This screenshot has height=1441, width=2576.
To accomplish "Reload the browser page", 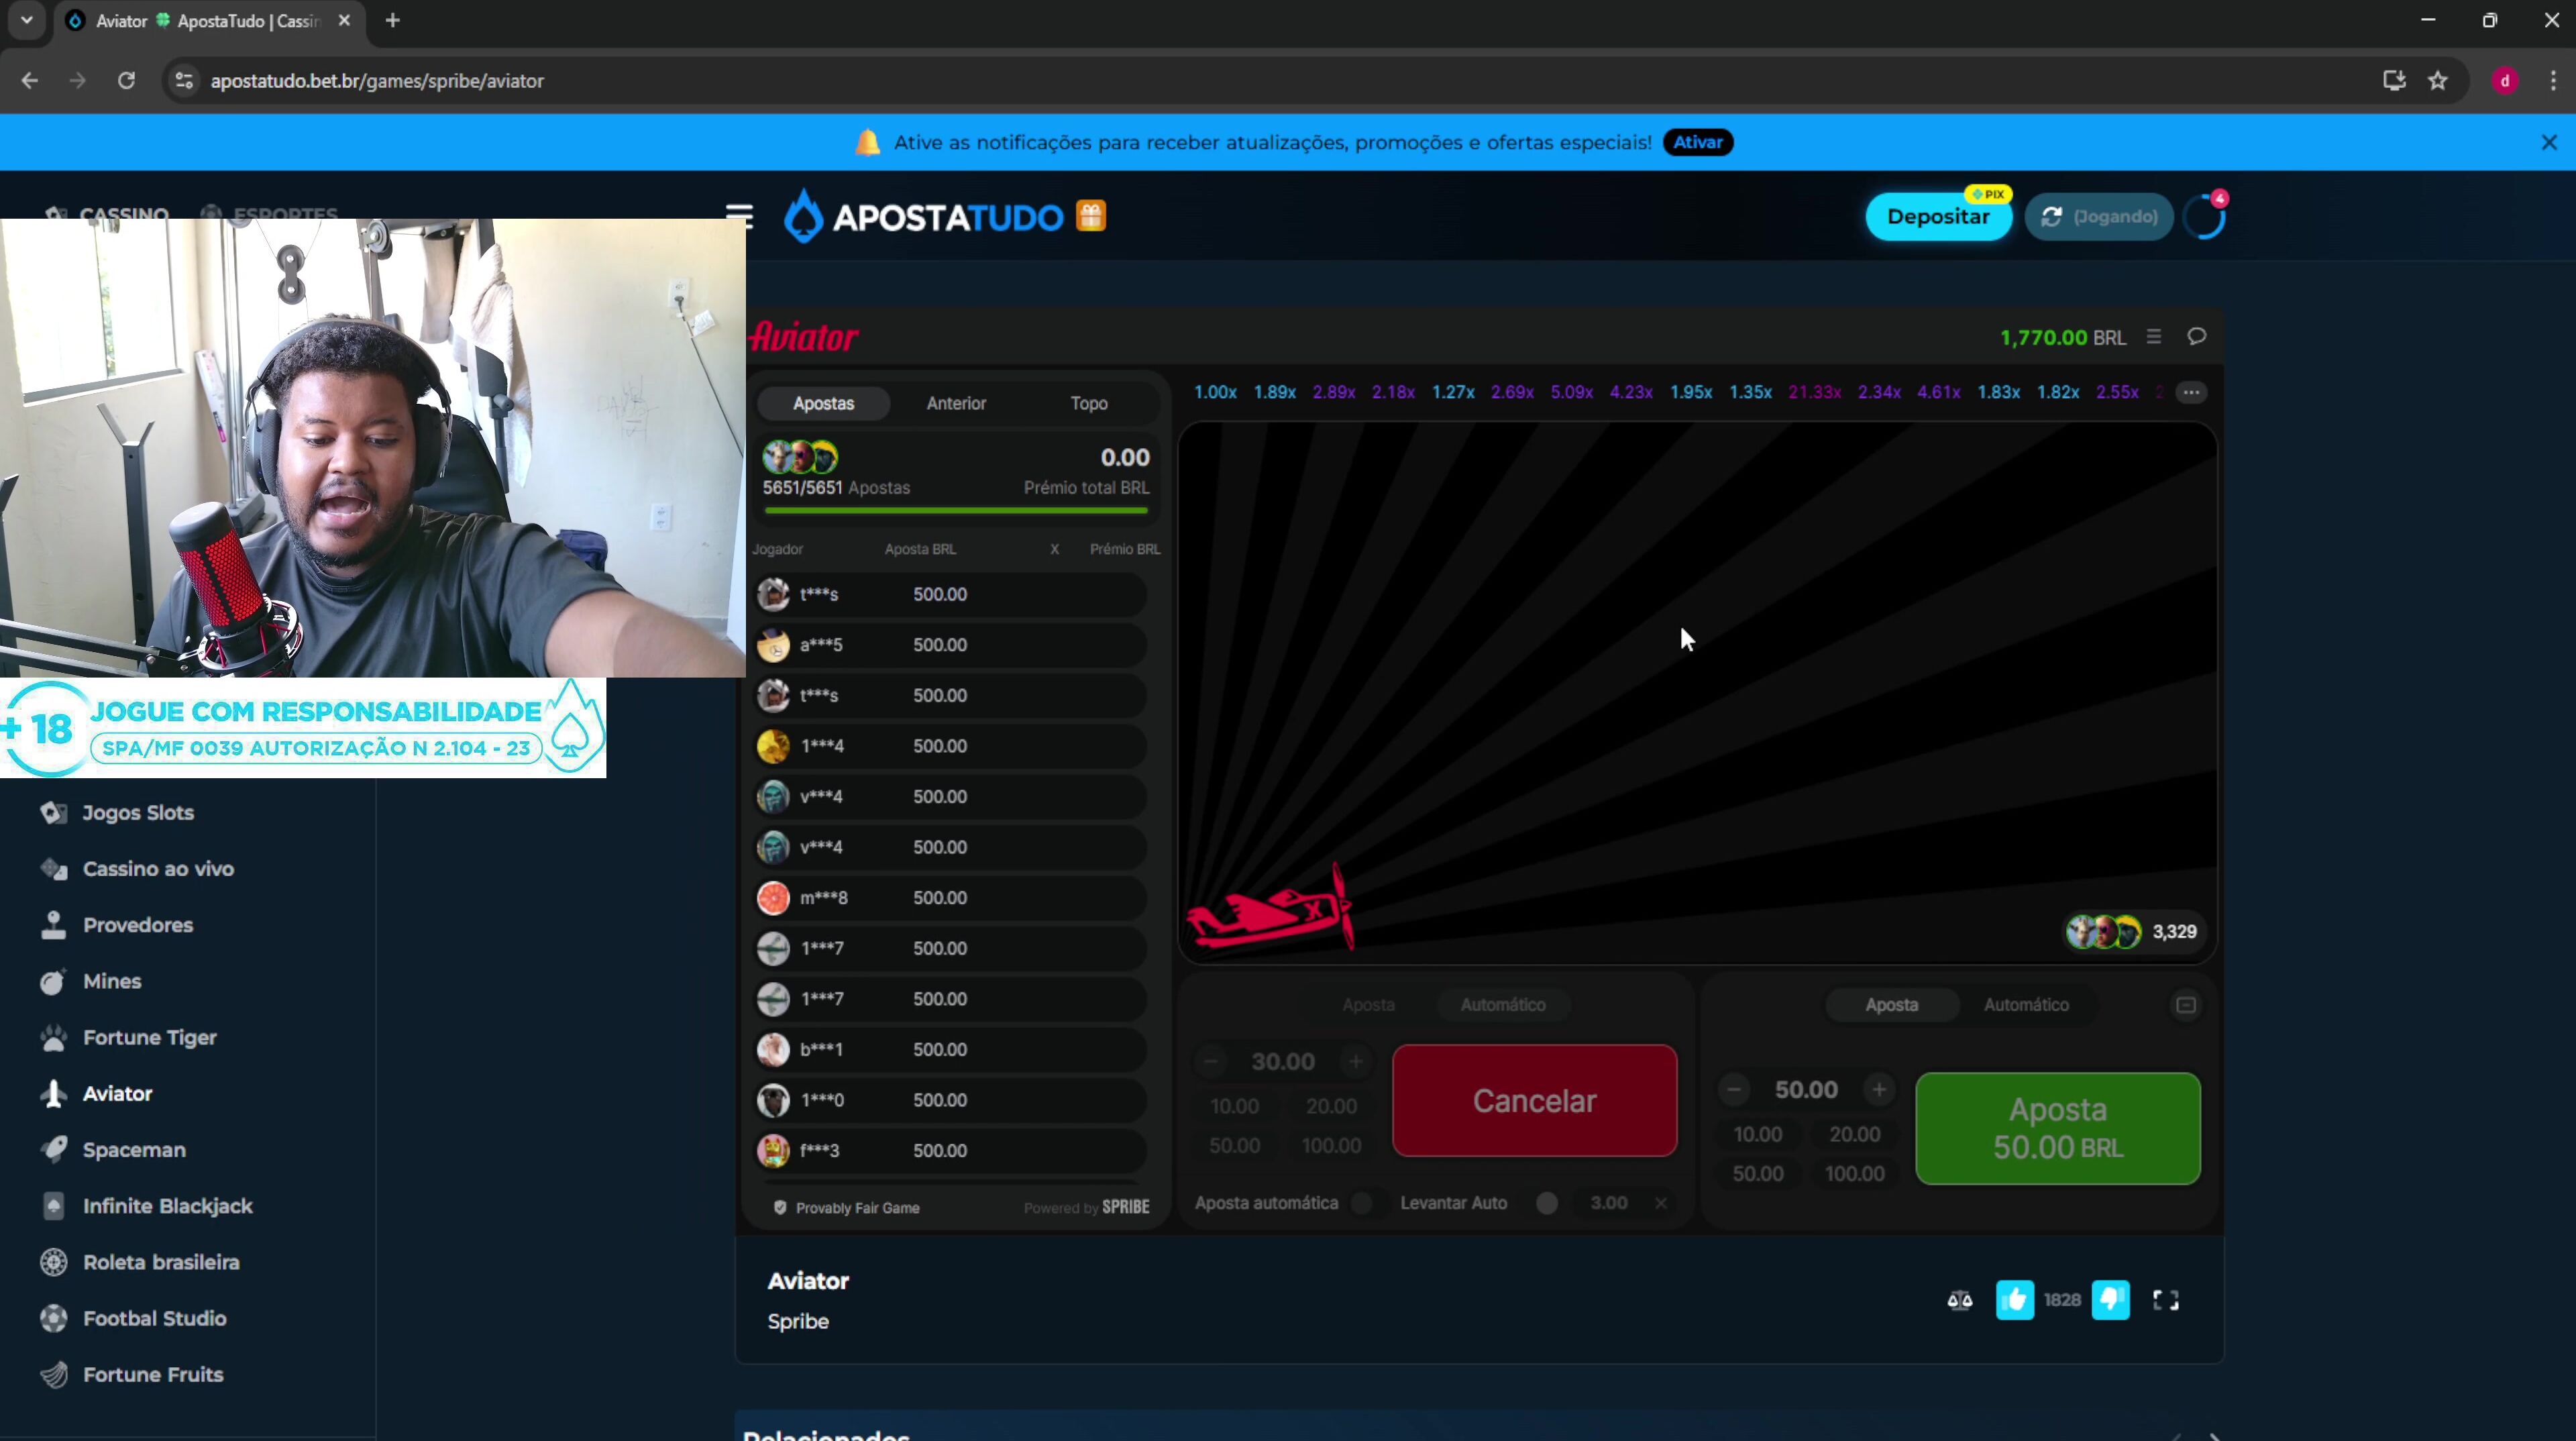I will [x=126, y=81].
